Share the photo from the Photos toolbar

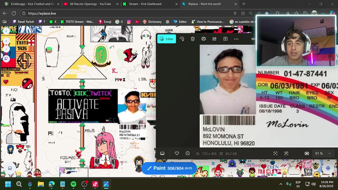(214, 39)
